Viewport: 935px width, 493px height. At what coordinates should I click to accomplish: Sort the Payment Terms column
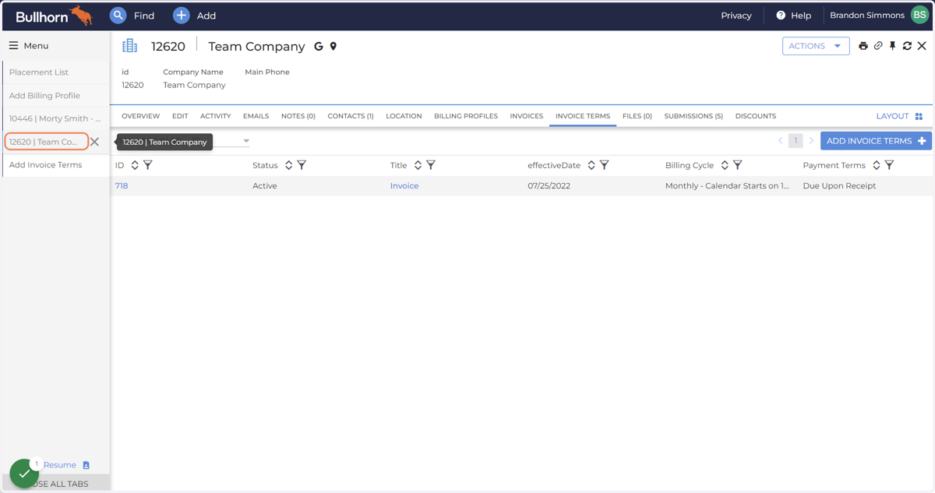click(x=877, y=165)
